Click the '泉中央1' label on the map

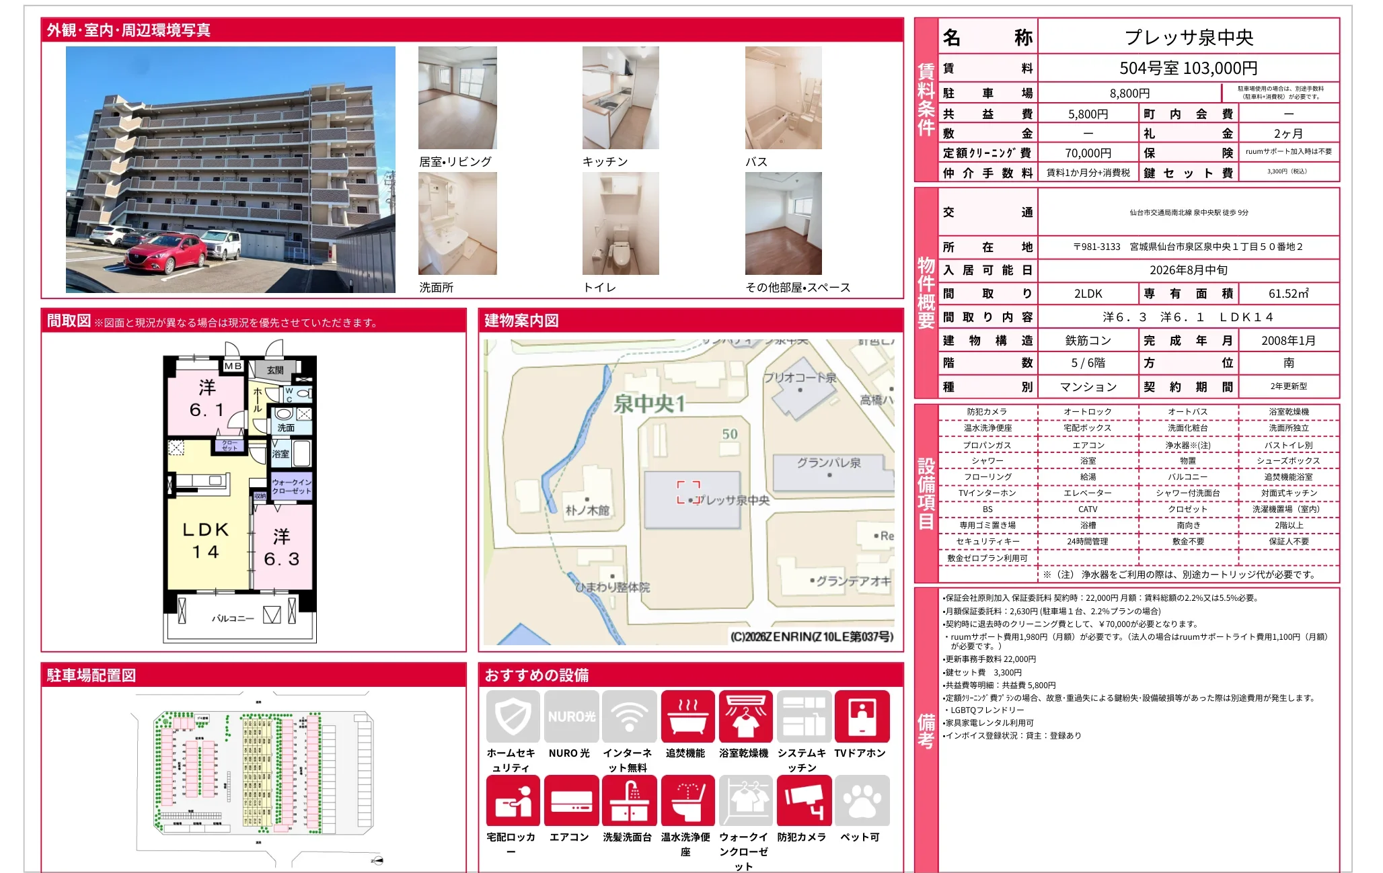649,404
